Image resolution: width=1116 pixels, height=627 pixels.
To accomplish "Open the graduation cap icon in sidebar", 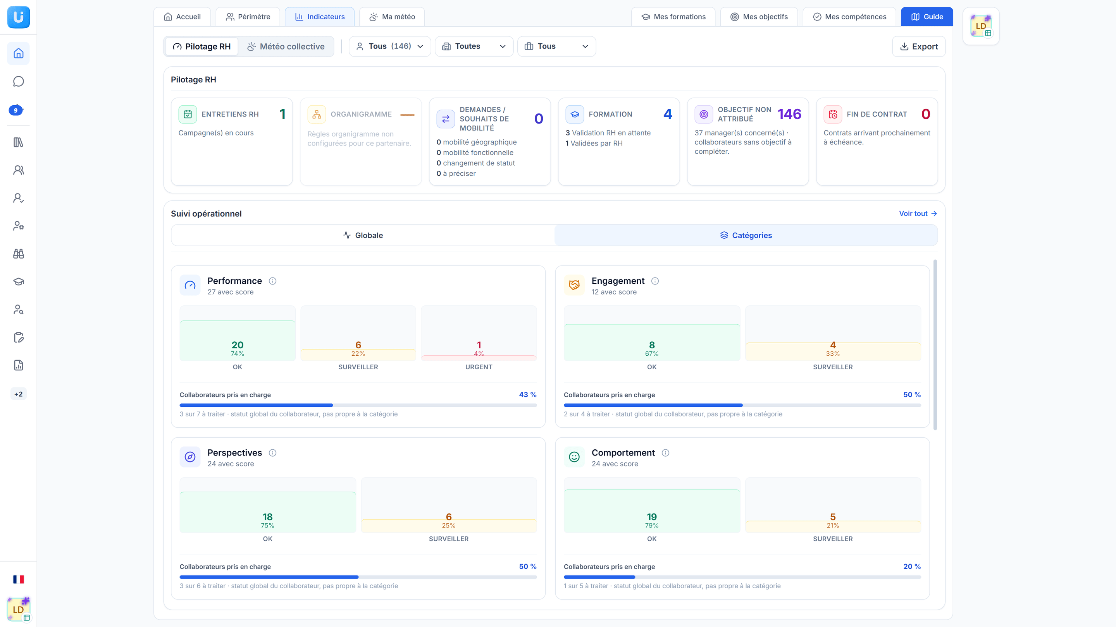I will pos(18,282).
